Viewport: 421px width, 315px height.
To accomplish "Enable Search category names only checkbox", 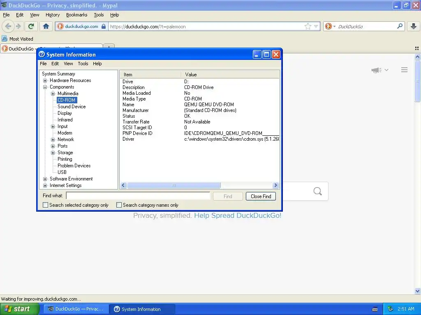I will pyautogui.click(x=119, y=205).
